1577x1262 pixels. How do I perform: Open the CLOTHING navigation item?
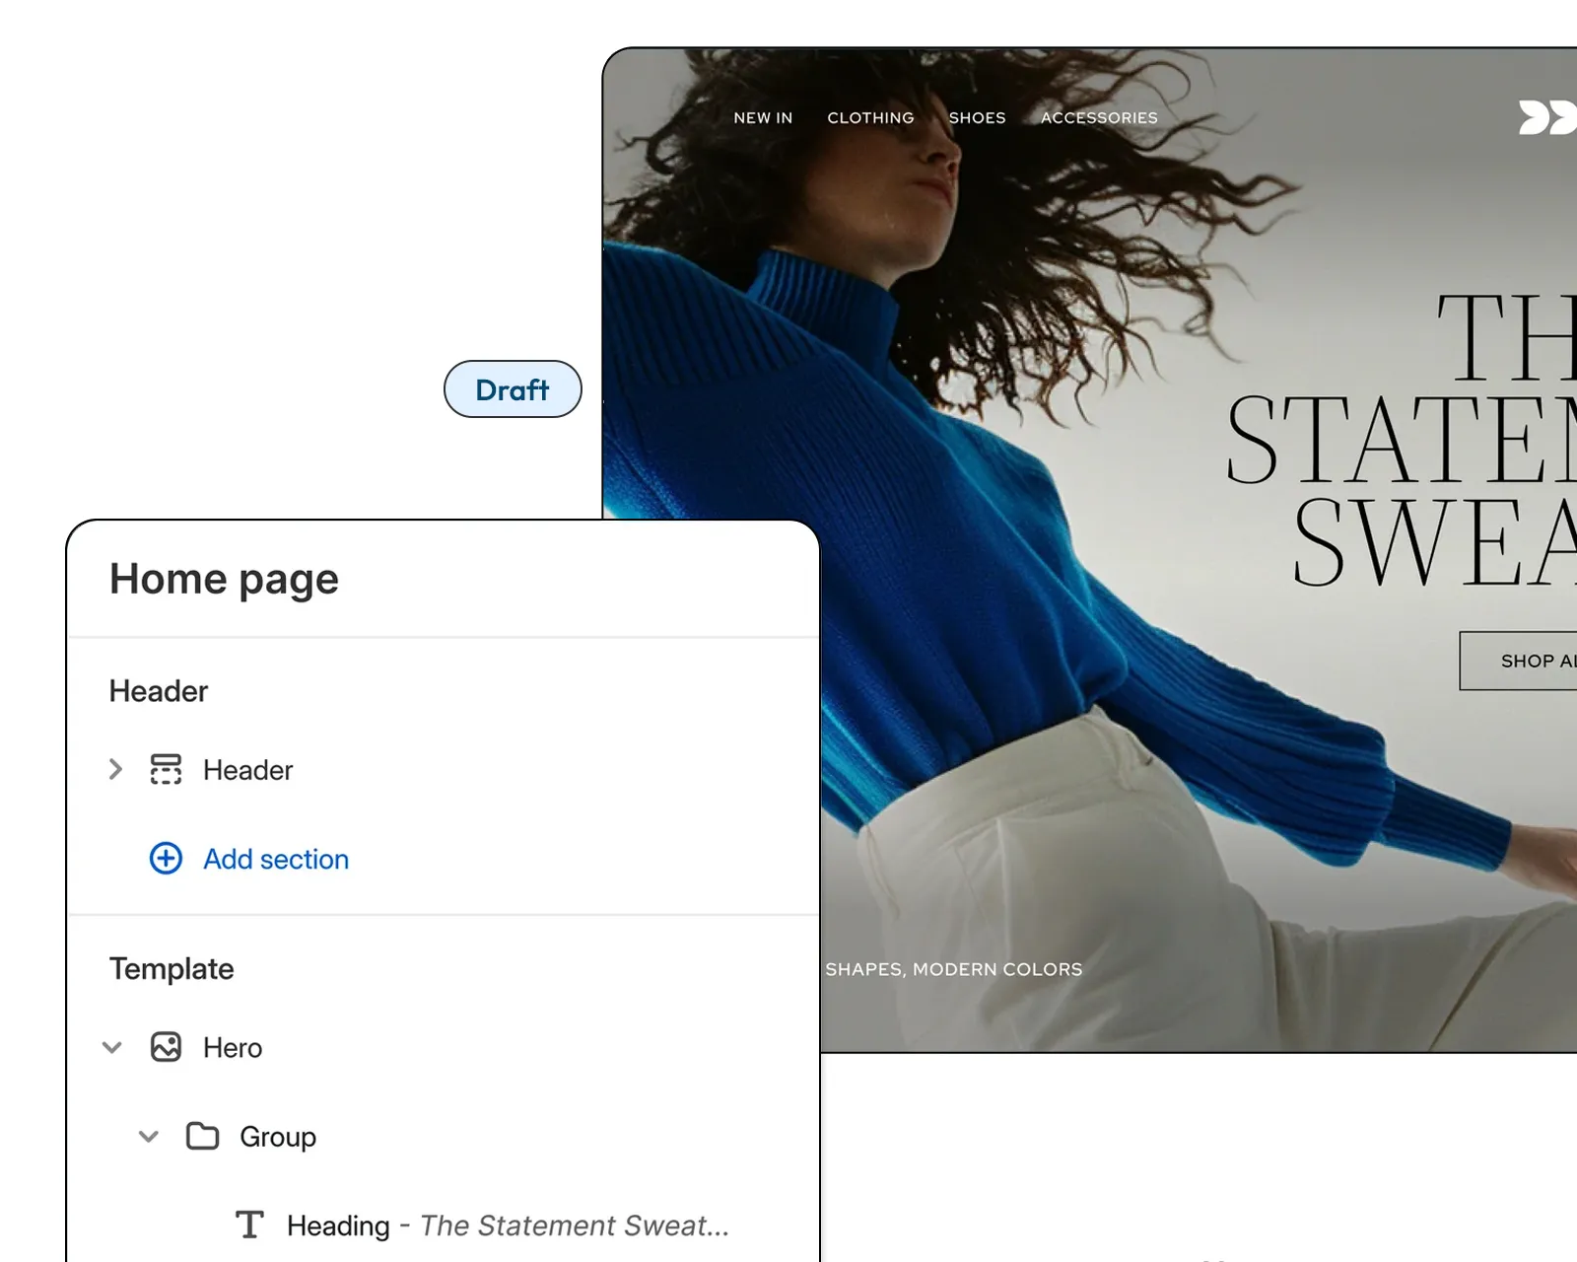pos(870,117)
